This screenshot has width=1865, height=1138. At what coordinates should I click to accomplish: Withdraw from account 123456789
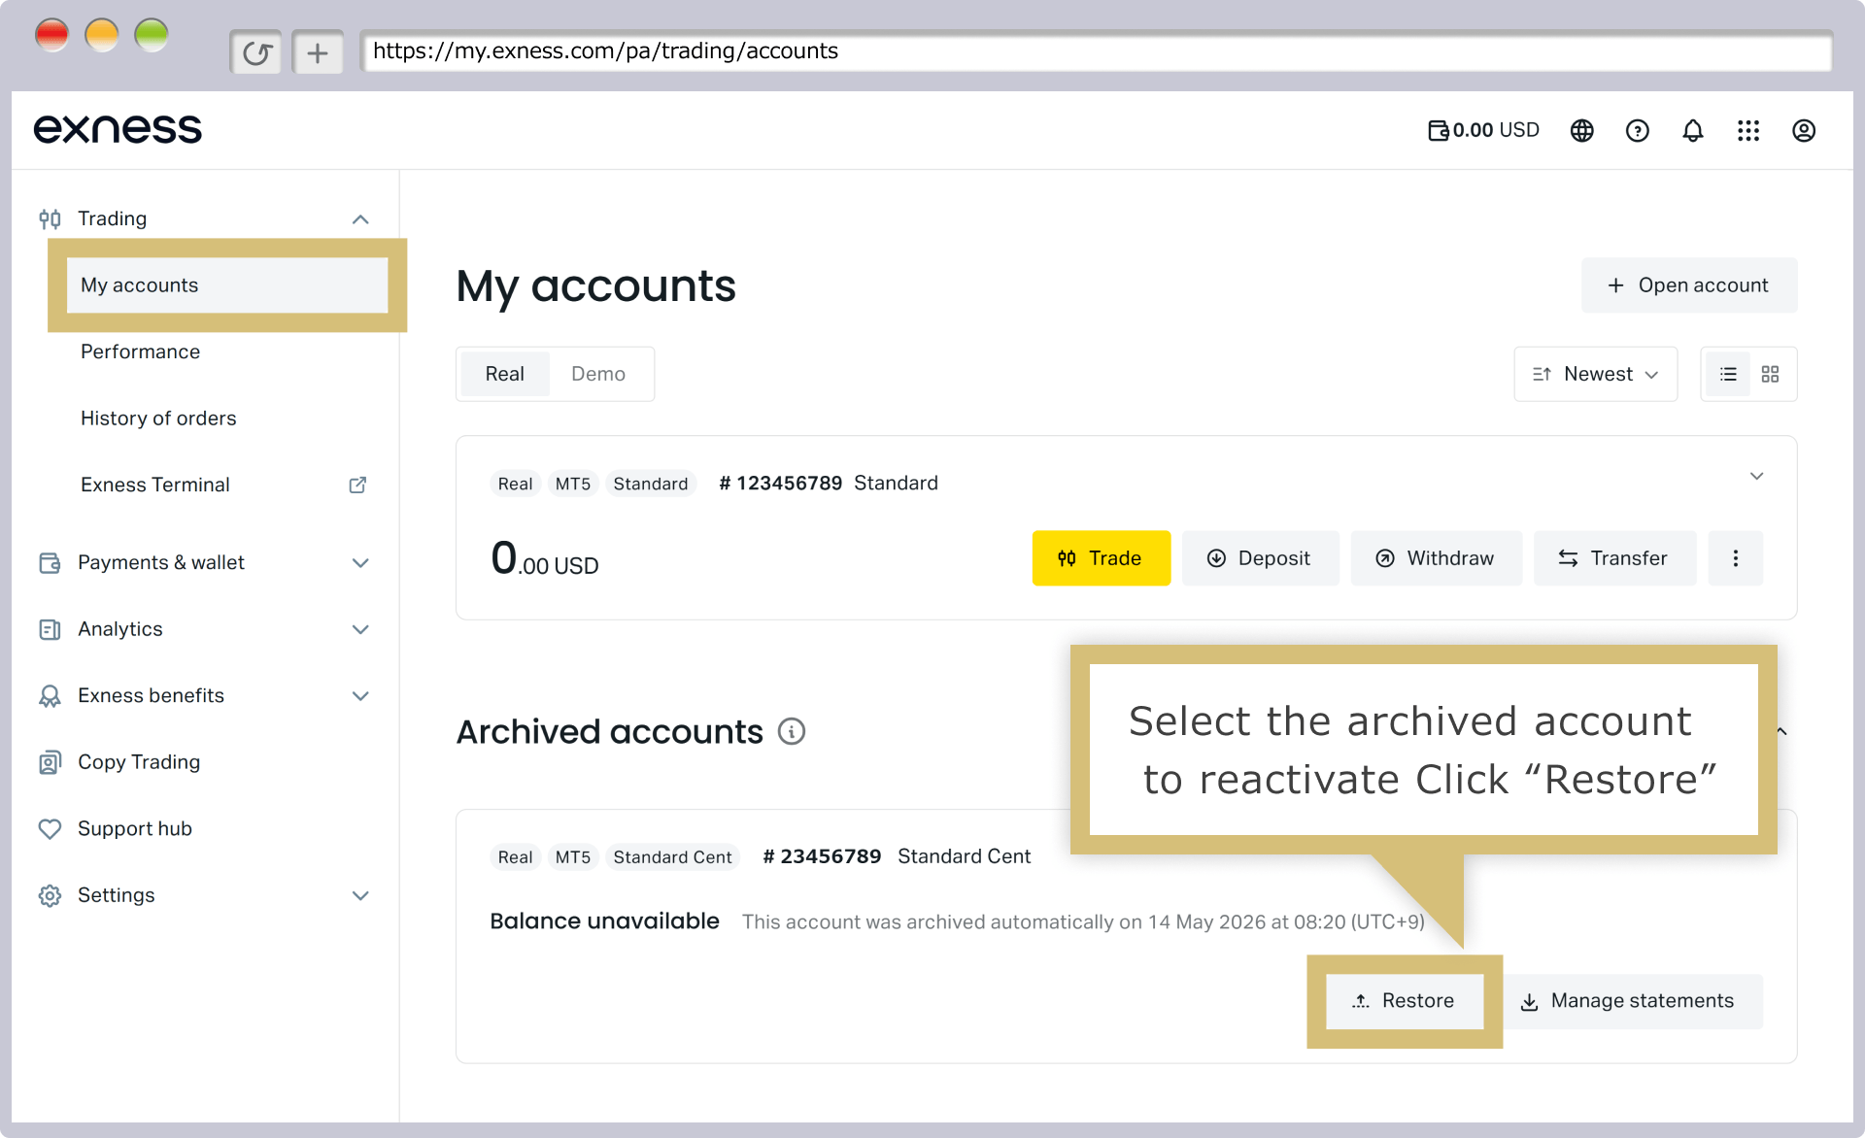tap(1437, 558)
